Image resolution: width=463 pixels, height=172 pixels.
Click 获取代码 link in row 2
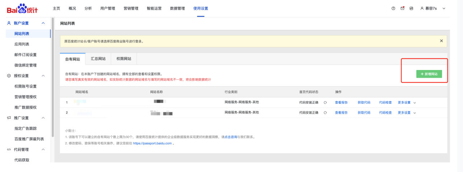[364, 113]
